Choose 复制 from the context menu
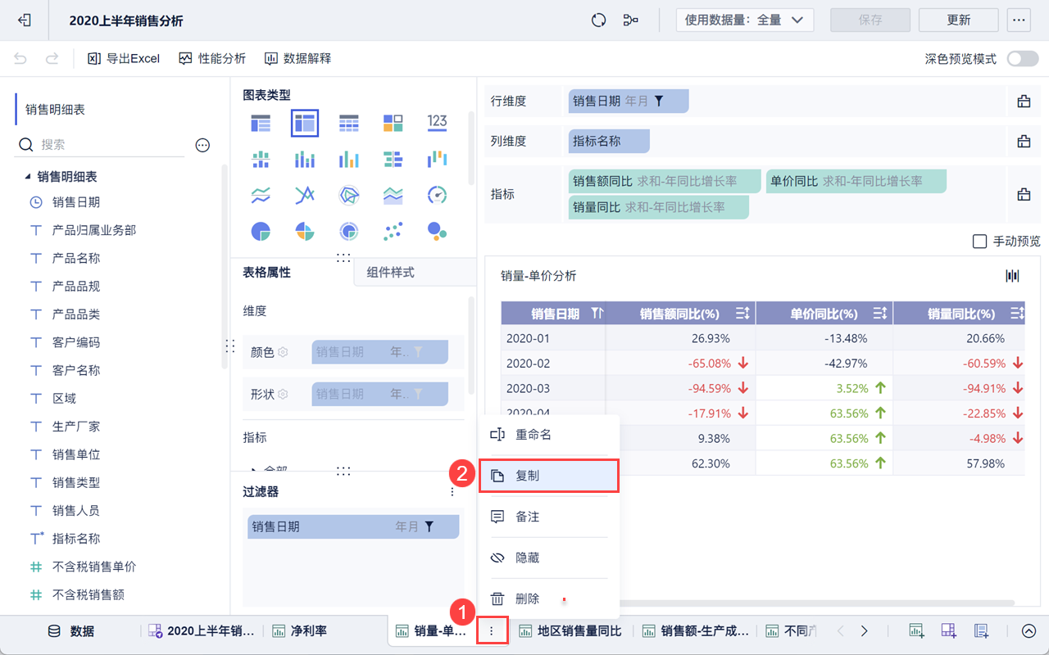The height and width of the screenshot is (655, 1049). [x=548, y=476]
